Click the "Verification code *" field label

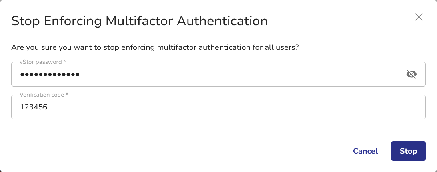[x=45, y=95]
